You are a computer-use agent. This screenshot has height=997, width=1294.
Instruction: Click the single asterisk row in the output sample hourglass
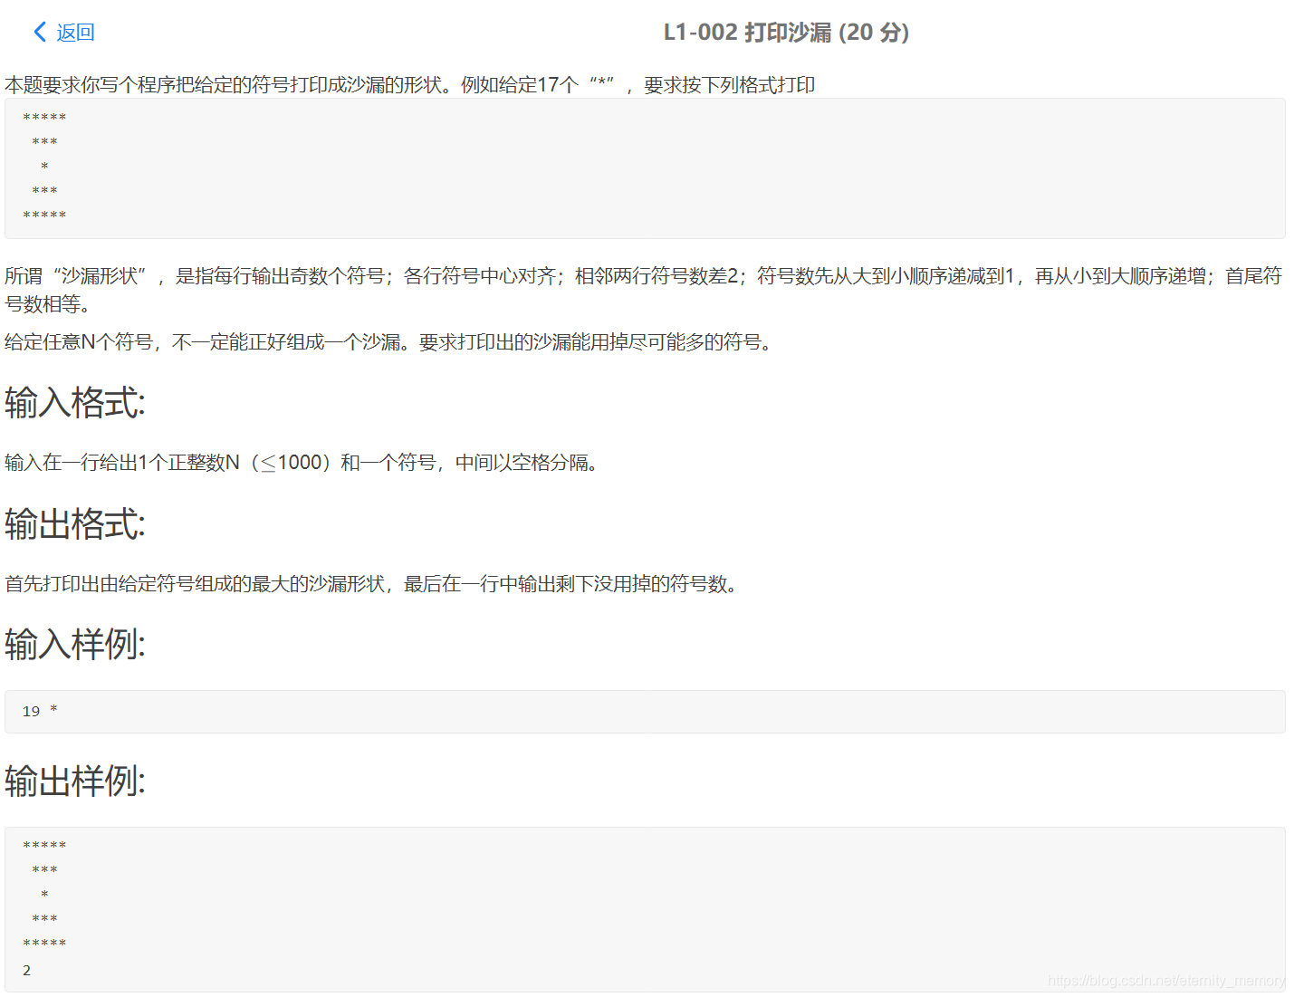(44, 895)
